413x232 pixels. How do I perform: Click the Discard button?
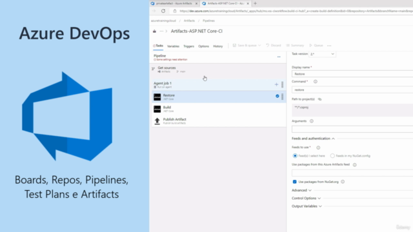pyautogui.click(x=274, y=46)
